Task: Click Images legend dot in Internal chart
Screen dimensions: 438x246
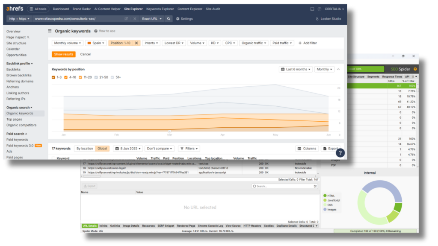Action: 325,209
